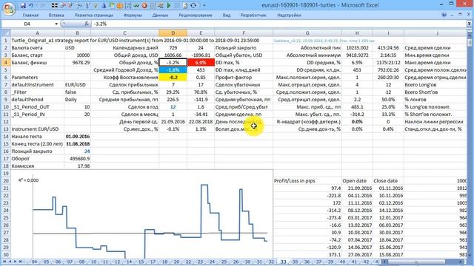The image size is (474, 266).
Task: Select the red DD max cell 6.9%
Action: [x=201, y=62]
